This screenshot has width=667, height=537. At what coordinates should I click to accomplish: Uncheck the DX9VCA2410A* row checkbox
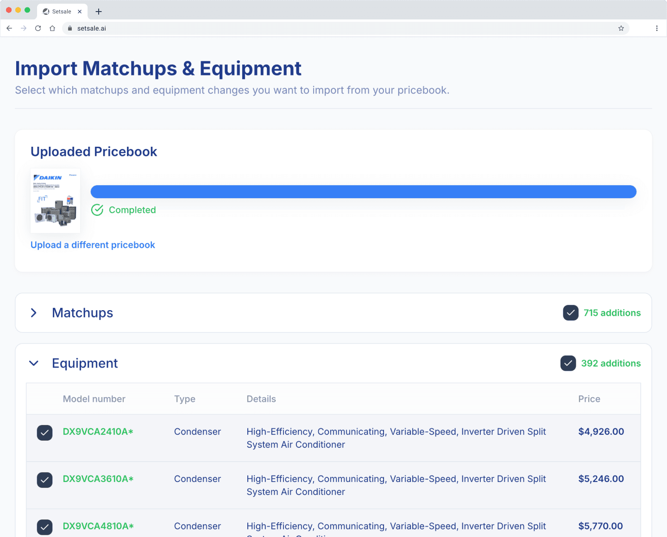[x=45, y=433]
